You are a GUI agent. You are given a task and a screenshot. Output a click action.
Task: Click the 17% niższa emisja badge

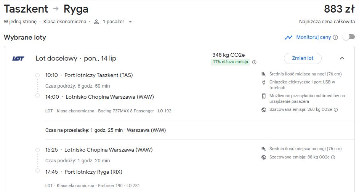pos(230,62)
